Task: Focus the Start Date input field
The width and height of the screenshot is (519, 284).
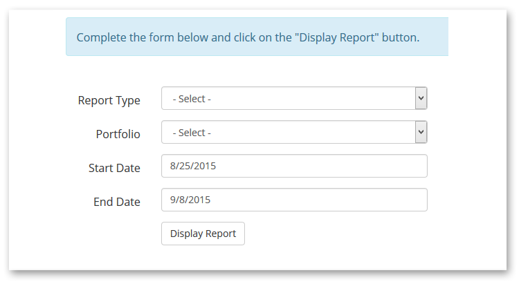Action: coord(294,166)
